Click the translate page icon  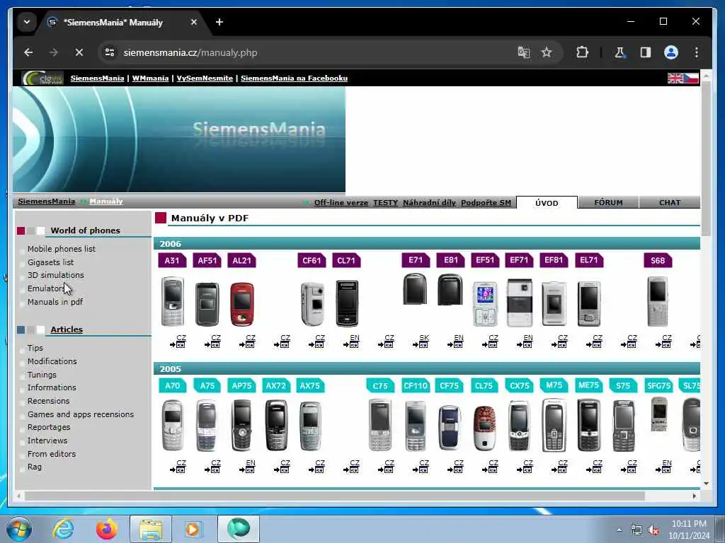click(523, 52)
